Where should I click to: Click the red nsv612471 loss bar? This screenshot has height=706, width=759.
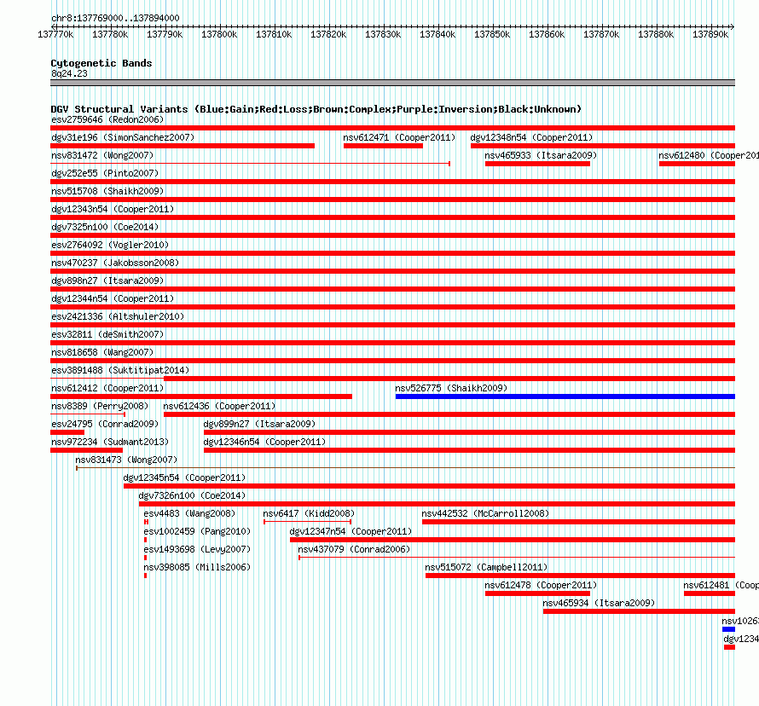coord(383,146)
